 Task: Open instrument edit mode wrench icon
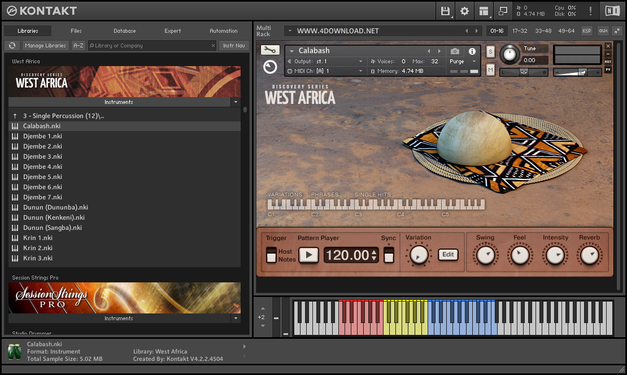pyautogui.click(x=270, y=50)
